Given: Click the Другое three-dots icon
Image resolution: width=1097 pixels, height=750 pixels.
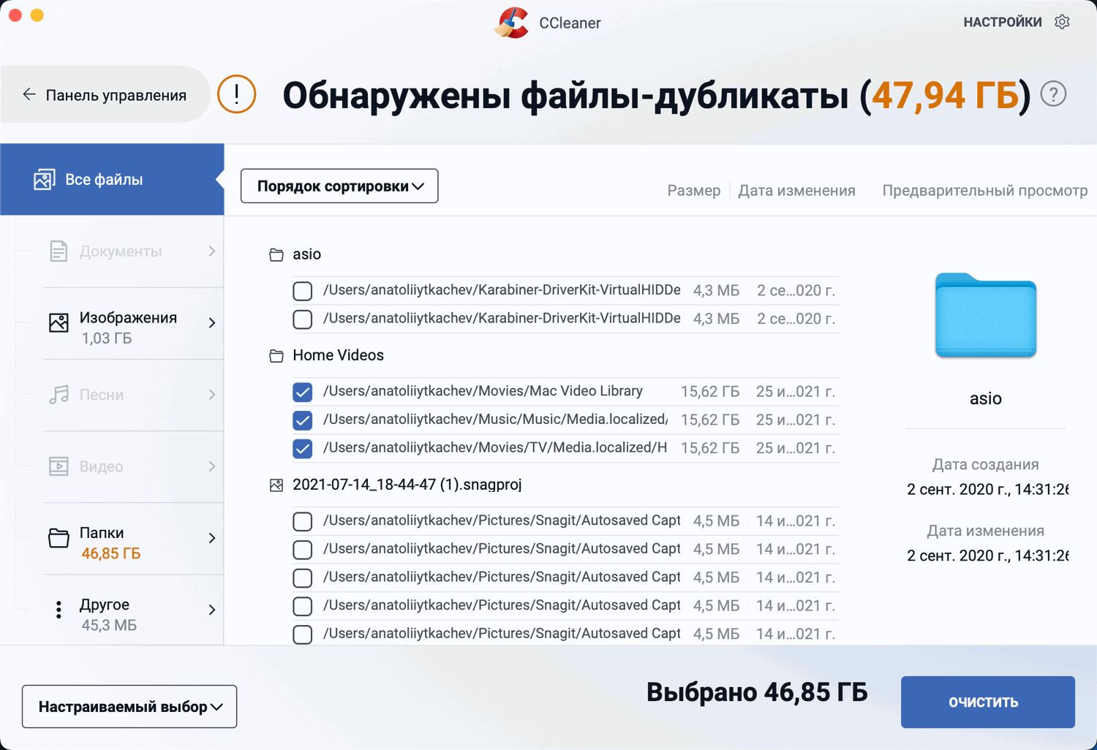Looking at the screenshot, I should click(59, 610).
